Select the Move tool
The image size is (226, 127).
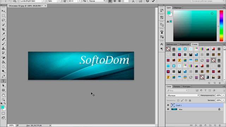tap(3, 11)
